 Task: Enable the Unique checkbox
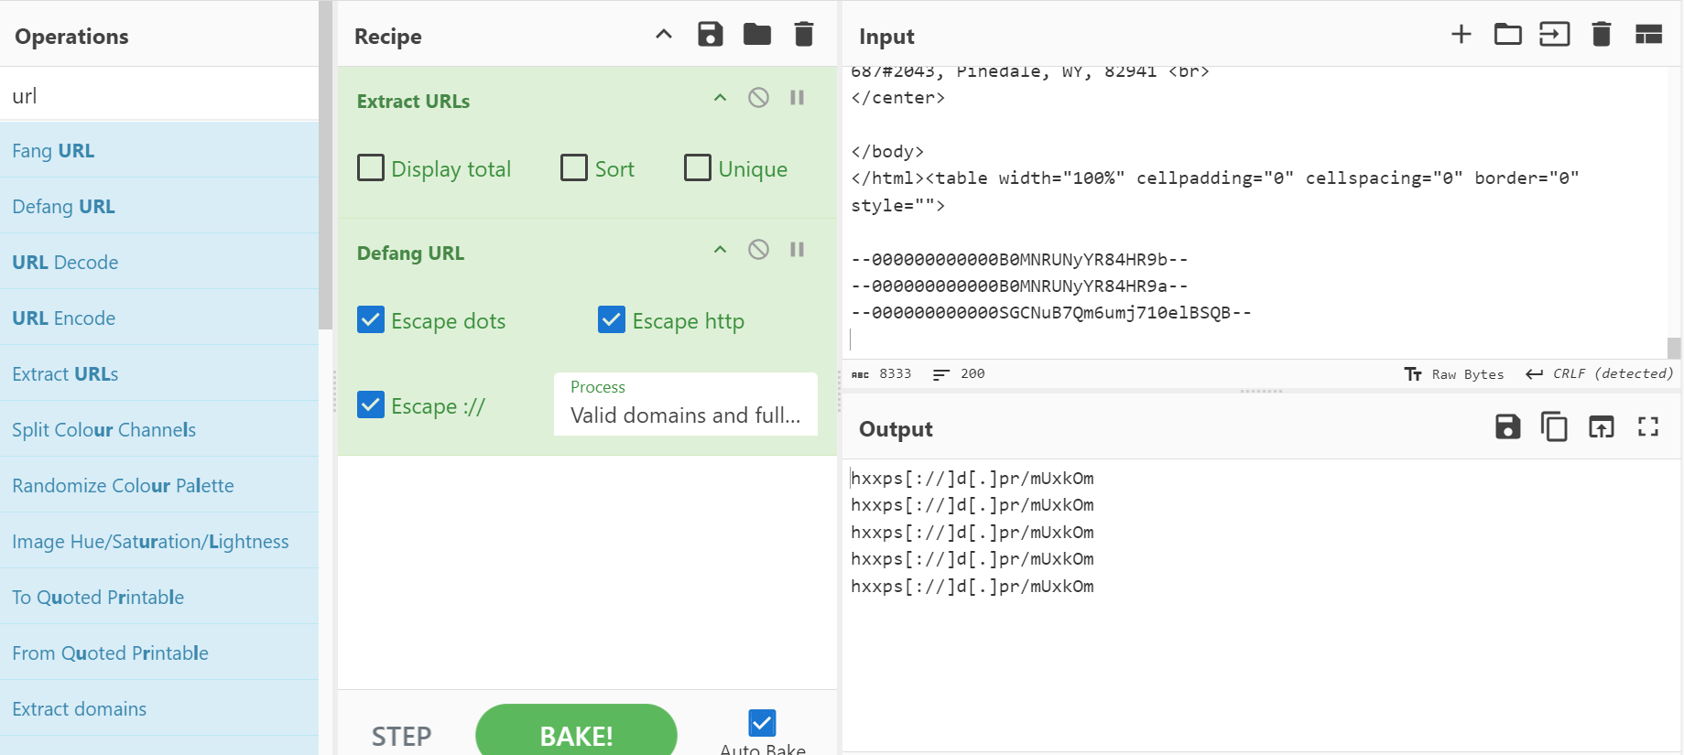tap(698, 168)
